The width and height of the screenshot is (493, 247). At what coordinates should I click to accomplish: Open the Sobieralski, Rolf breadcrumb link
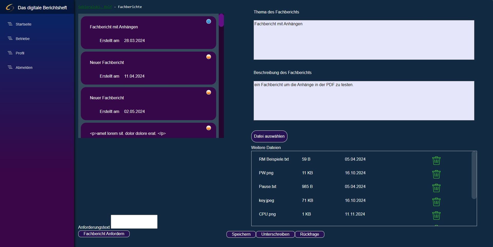pos(95,7)
